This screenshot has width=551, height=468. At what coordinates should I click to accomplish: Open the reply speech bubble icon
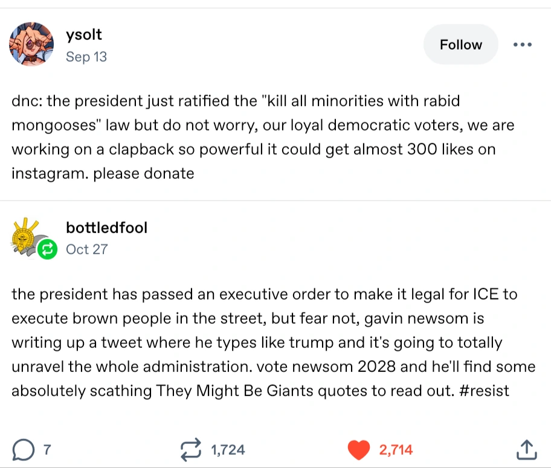(22, 449)
